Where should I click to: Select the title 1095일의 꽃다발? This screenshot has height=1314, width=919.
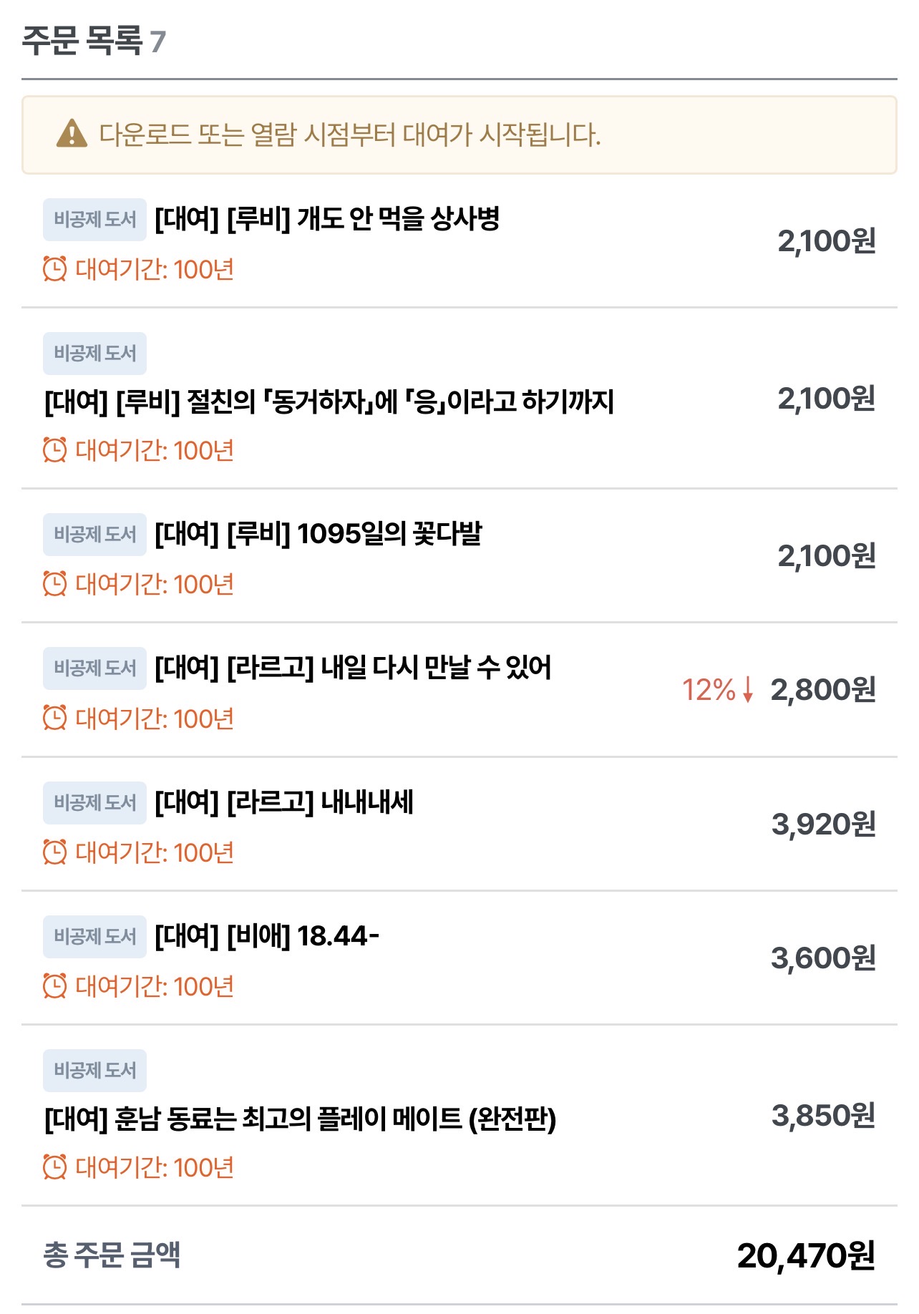point(318,534)
